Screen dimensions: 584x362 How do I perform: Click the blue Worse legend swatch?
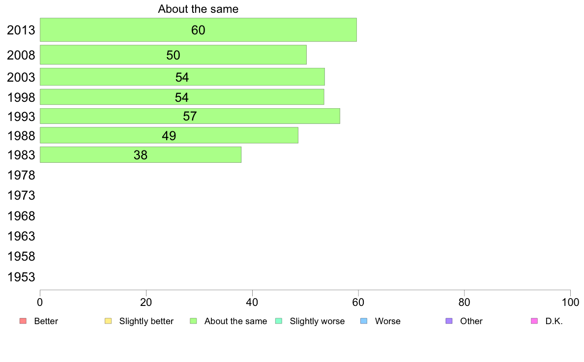coord(364,321)
